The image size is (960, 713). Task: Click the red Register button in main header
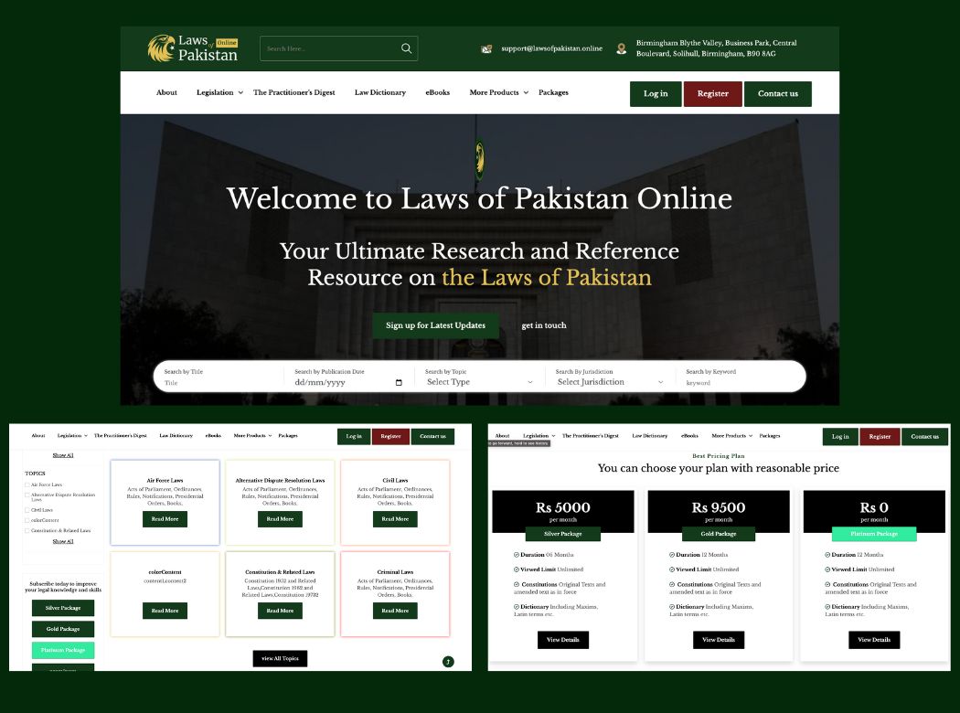712,93
